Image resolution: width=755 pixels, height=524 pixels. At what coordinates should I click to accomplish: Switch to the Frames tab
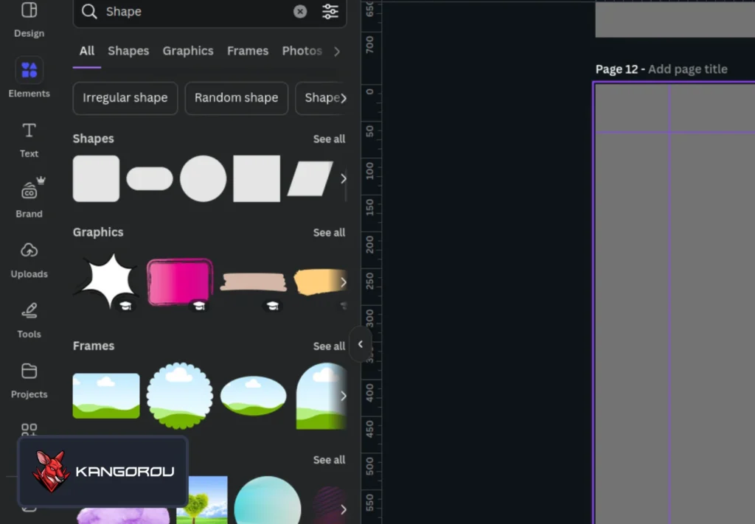tap(248, 51)
